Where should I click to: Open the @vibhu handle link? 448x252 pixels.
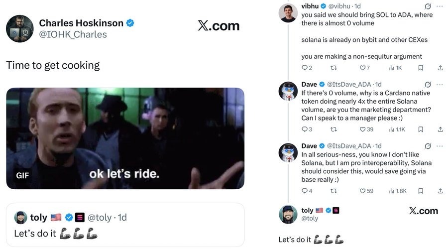point(339,6)
